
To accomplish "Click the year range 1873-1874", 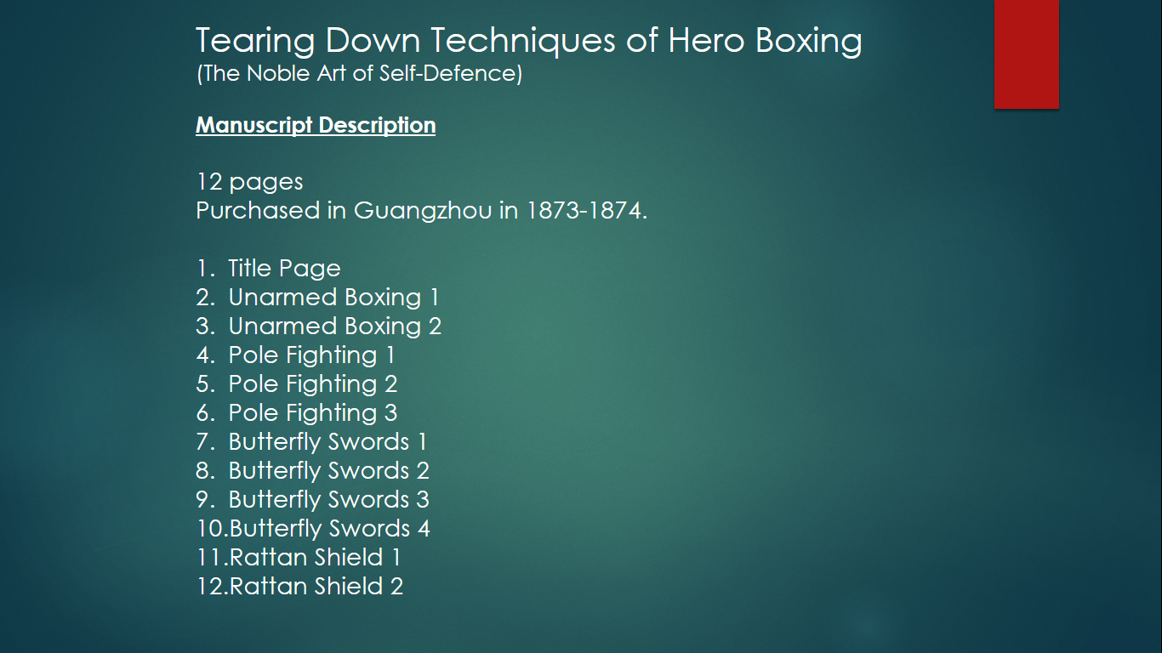I will (587, 211).
